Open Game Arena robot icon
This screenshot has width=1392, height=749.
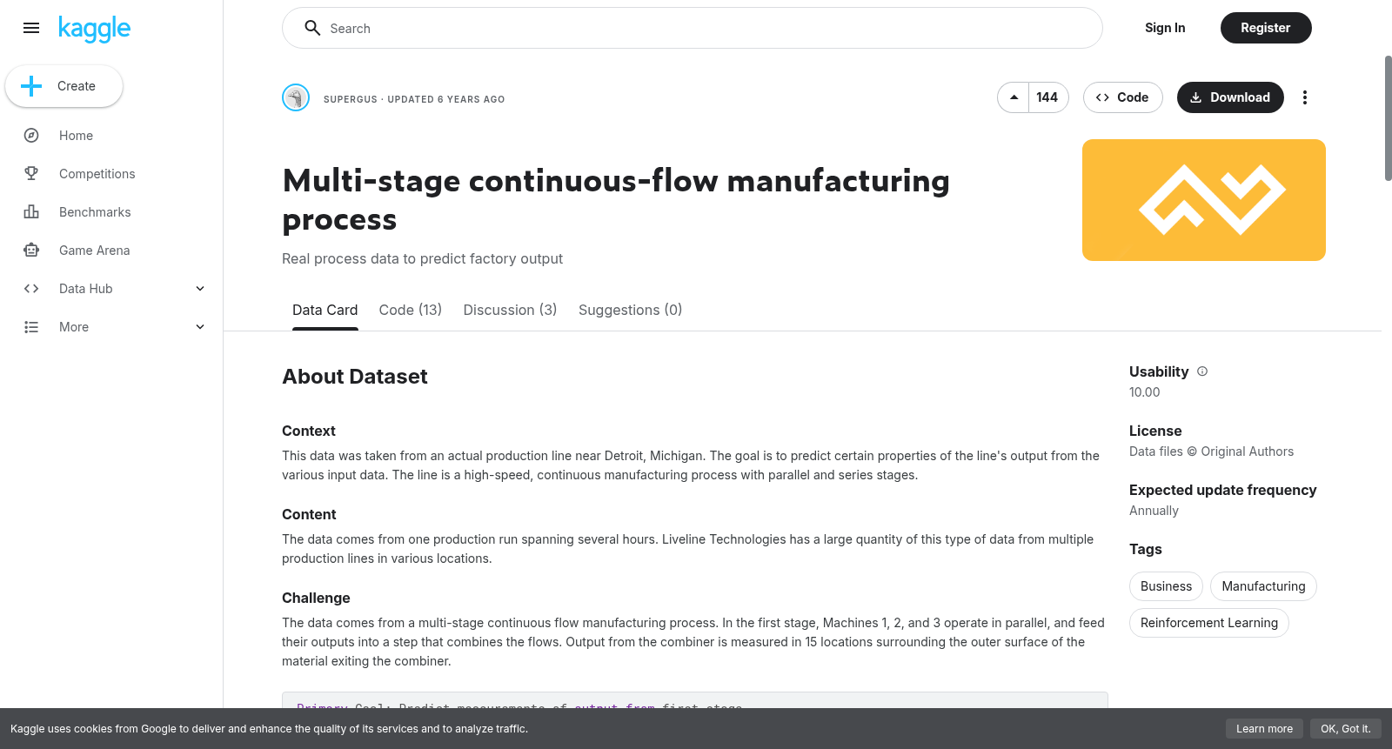pyautogui.click(x=31, y=251)
